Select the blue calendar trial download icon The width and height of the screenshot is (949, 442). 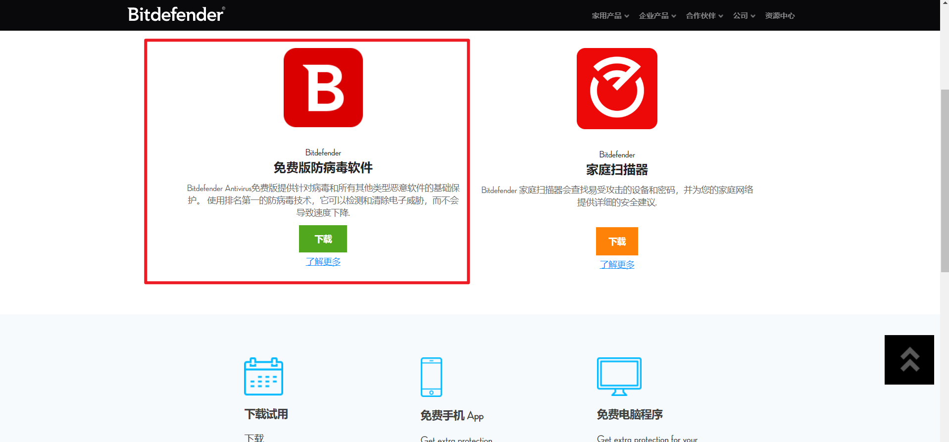(263, 376)
